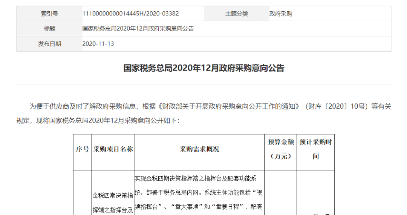Click the 标题 label cell
407x215 pixels.
pyautogui.click(x=49, y=29)
